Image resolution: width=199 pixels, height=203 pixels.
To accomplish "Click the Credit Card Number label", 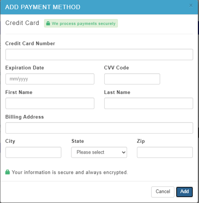I will (30, 44).
